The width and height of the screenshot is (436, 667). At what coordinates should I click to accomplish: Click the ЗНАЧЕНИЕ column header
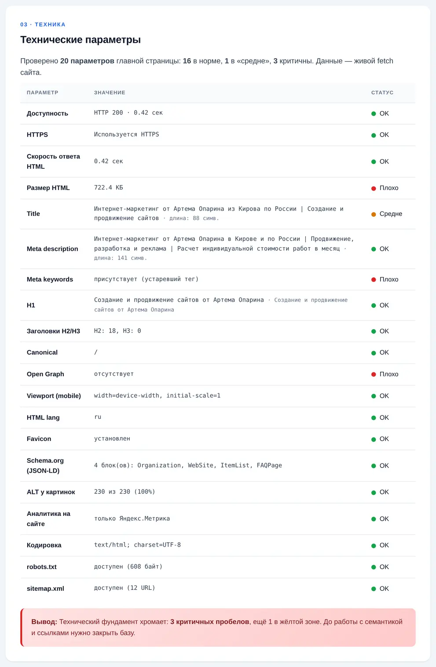coord(110,93)
